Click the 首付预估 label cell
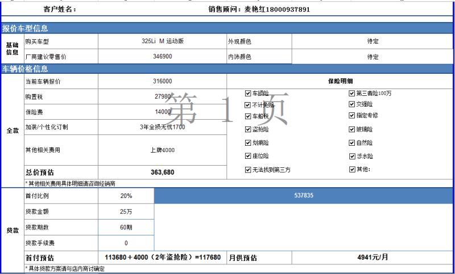 [61, 258]
